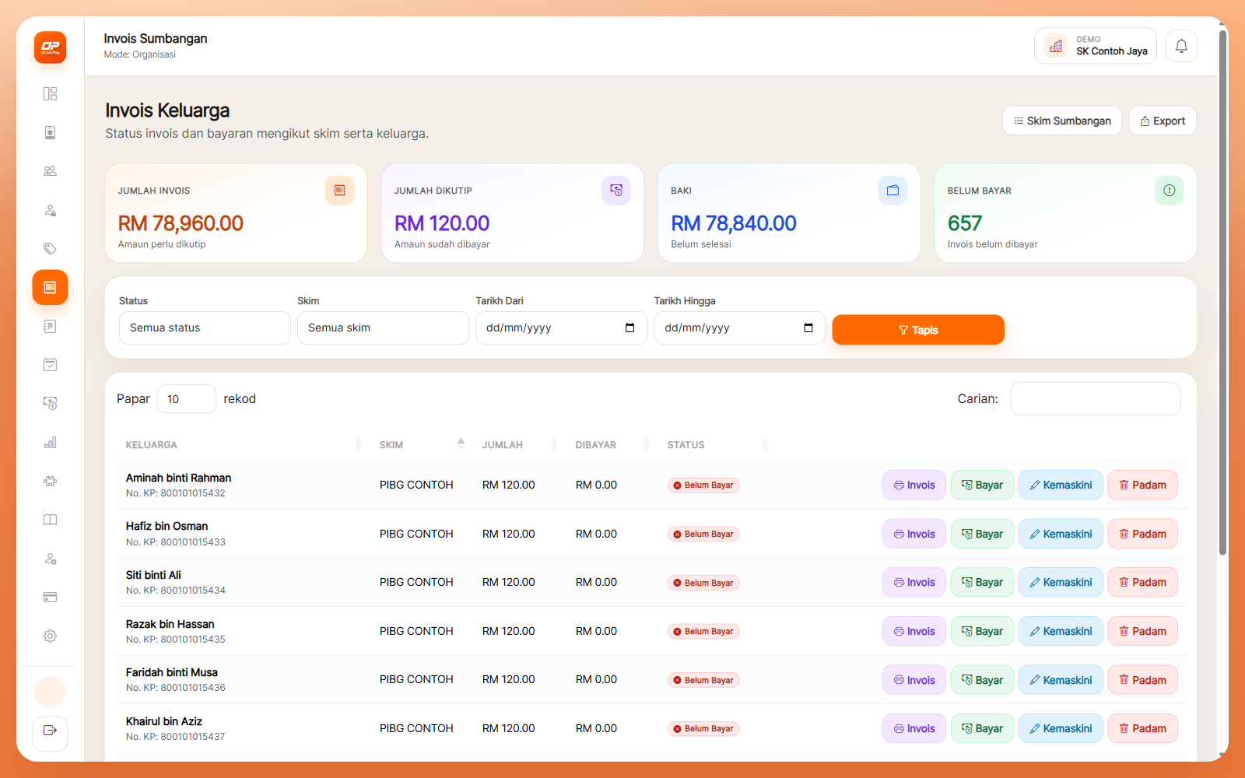
Task: Click Invois for Aminah binti Rahman
Action: point(914,485)
